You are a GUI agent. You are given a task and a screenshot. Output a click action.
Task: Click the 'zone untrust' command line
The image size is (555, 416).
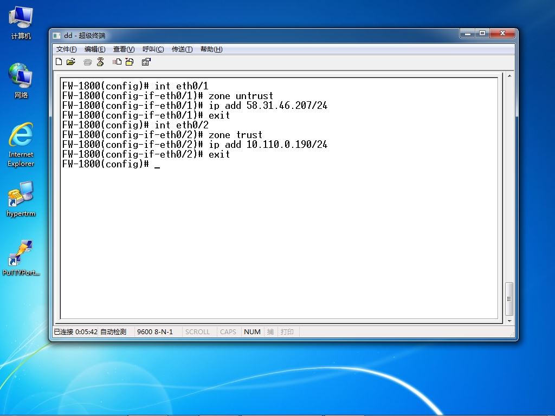coord(168,96)
